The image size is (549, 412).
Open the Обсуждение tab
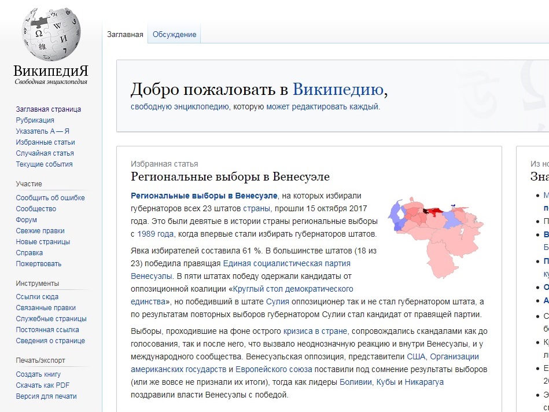(174, 34)
